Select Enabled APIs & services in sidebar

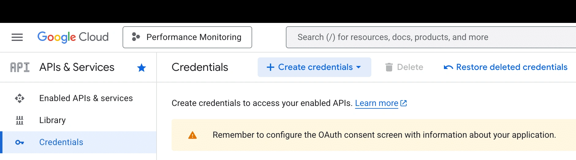click(86, 98)
